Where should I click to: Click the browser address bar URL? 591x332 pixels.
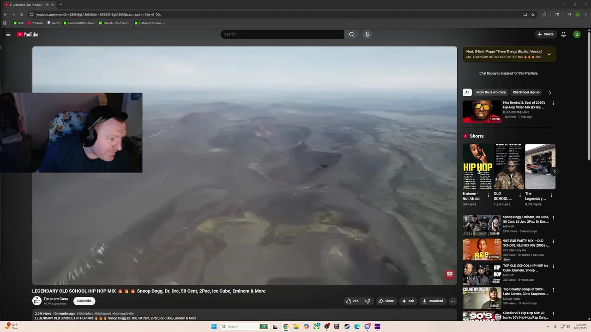point(98,14)
